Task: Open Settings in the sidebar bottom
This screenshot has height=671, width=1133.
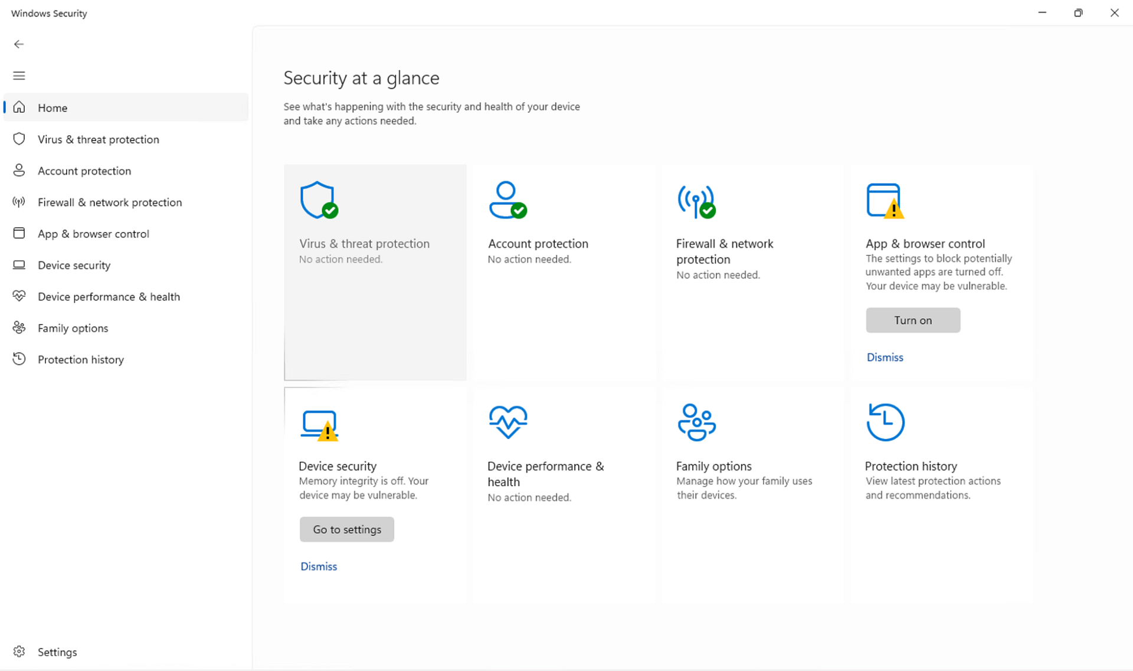Action: click(x=57, y=652)
